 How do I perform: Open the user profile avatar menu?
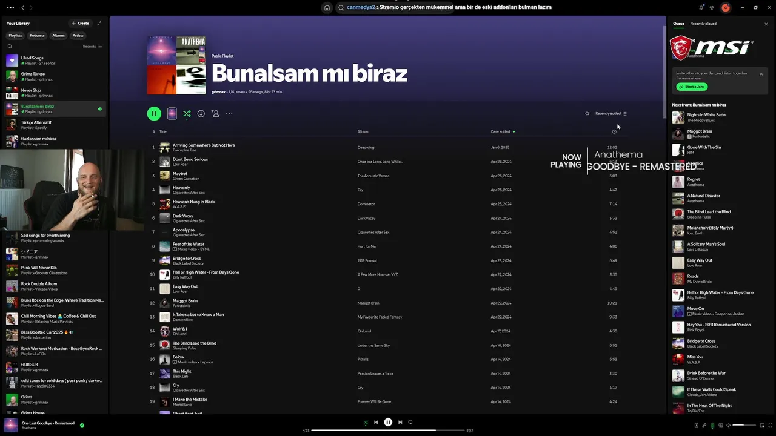point(725,8)
